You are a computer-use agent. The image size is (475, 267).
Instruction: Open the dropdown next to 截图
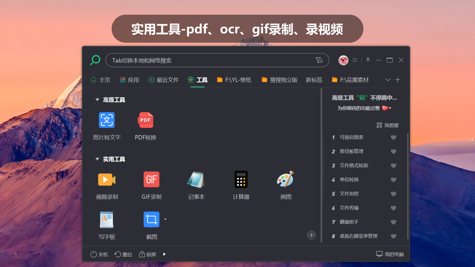[x=165, y=220]
